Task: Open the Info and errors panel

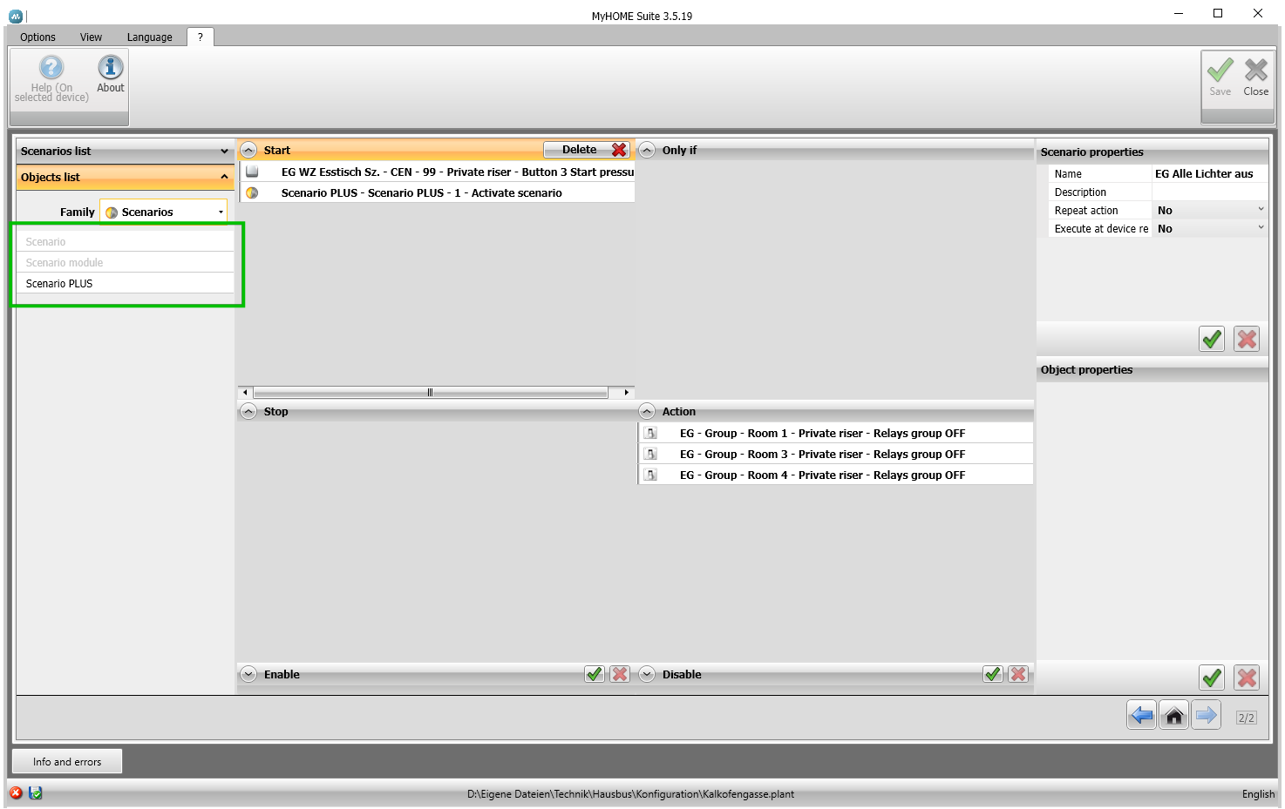Action: click(x=67, y=761)
